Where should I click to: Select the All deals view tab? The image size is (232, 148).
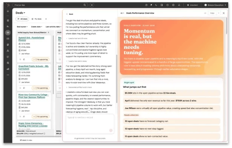(22, 19)
